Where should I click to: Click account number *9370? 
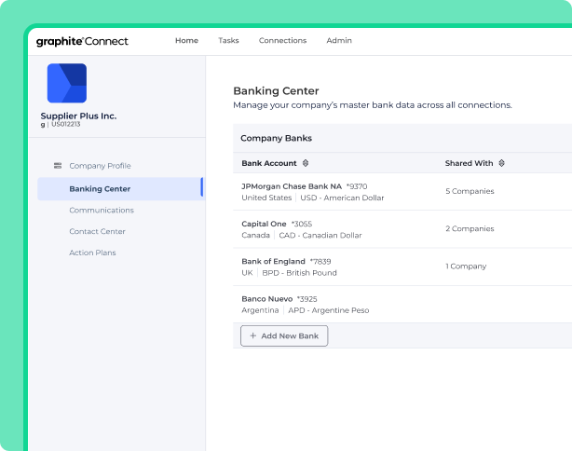(x=357, y=186)
